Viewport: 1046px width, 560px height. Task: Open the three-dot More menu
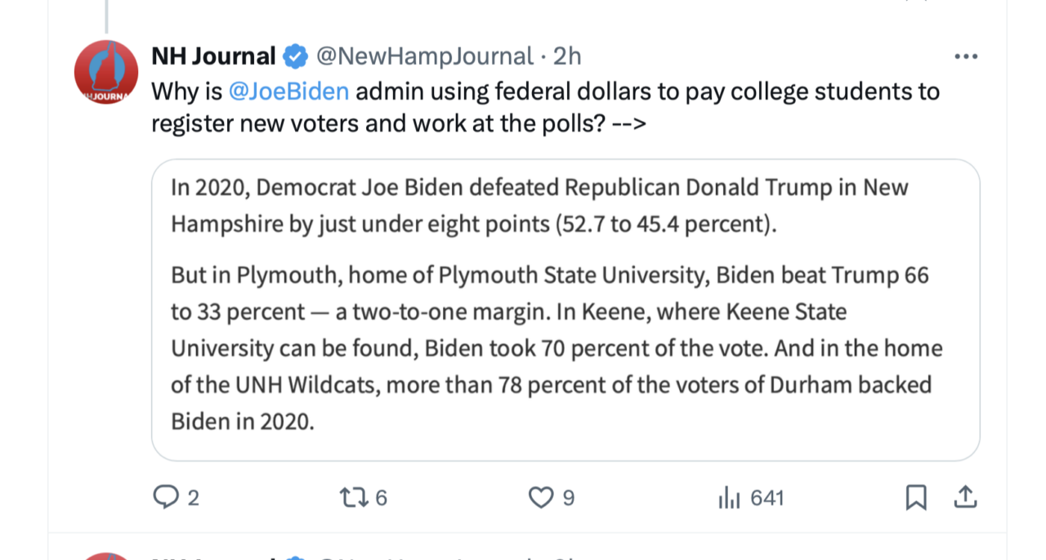(x=966, y=57)
